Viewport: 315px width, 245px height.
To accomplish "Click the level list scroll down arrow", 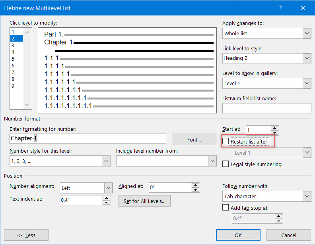I will 27,105.
